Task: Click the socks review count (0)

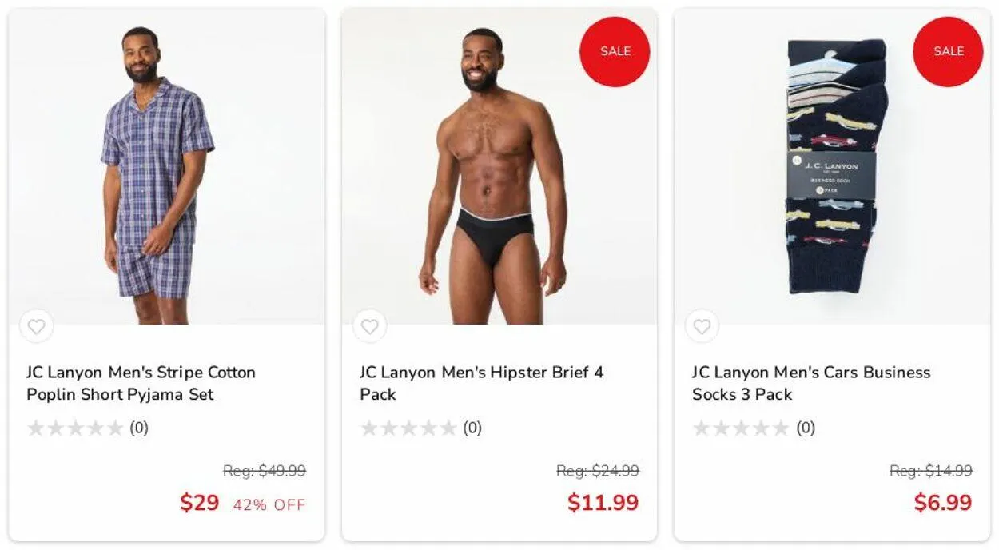Action: click(x=806, y=428)
